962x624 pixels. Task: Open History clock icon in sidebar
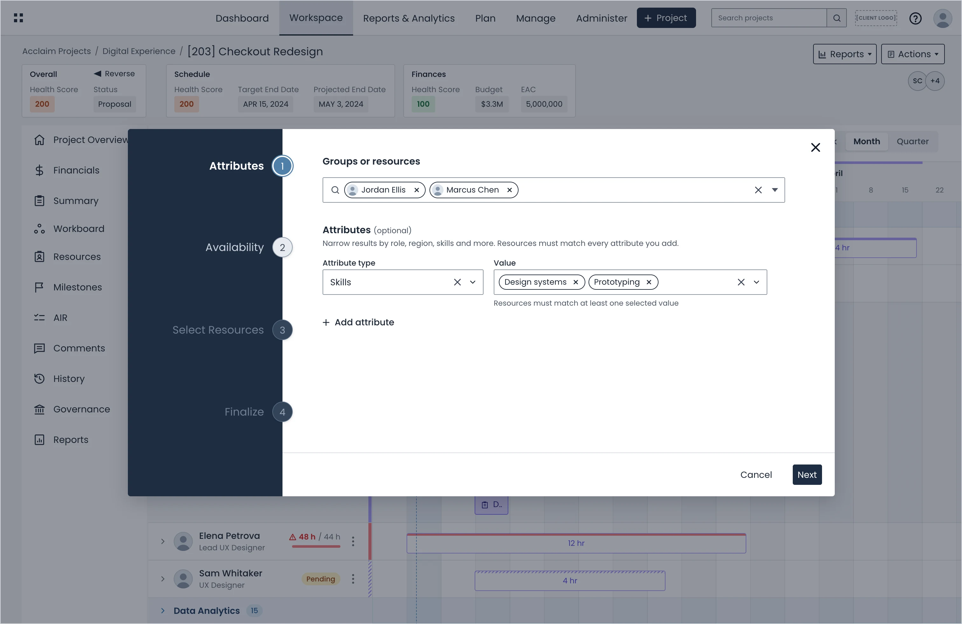(39, 379)
